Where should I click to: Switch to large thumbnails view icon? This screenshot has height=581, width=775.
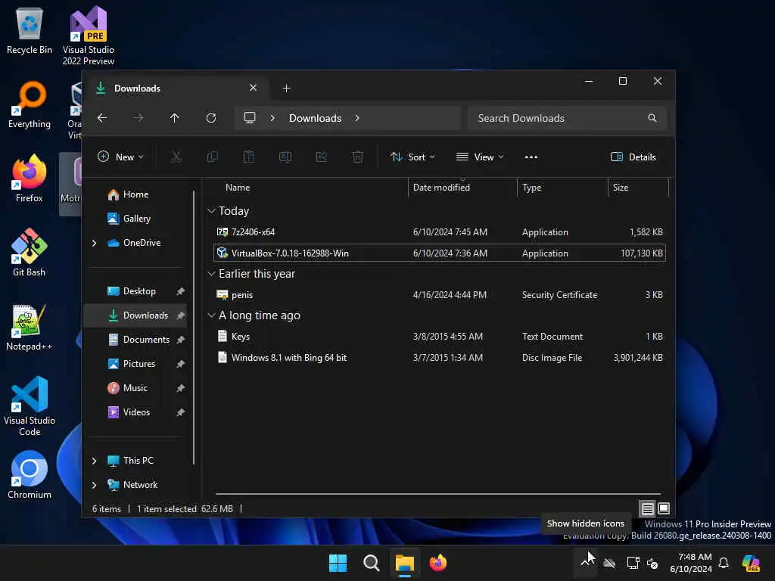pos(664,508)
